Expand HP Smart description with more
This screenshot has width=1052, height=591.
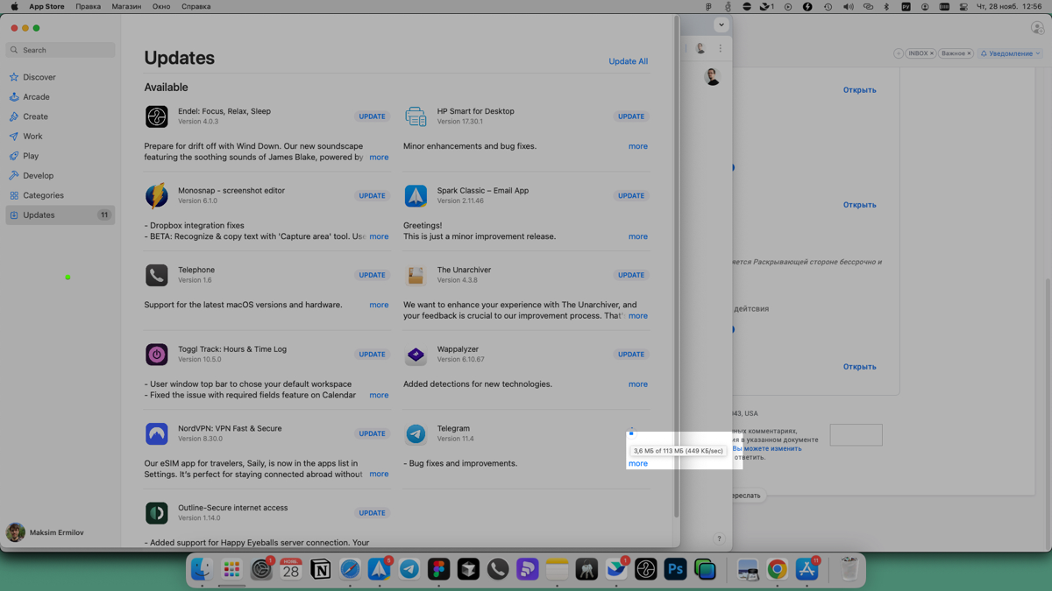point(638,146)
